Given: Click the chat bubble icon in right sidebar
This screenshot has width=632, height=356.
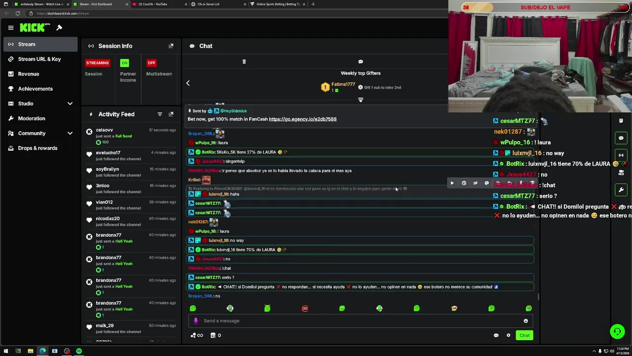Looking at the screenshot, I should click(x=621, y=138).
